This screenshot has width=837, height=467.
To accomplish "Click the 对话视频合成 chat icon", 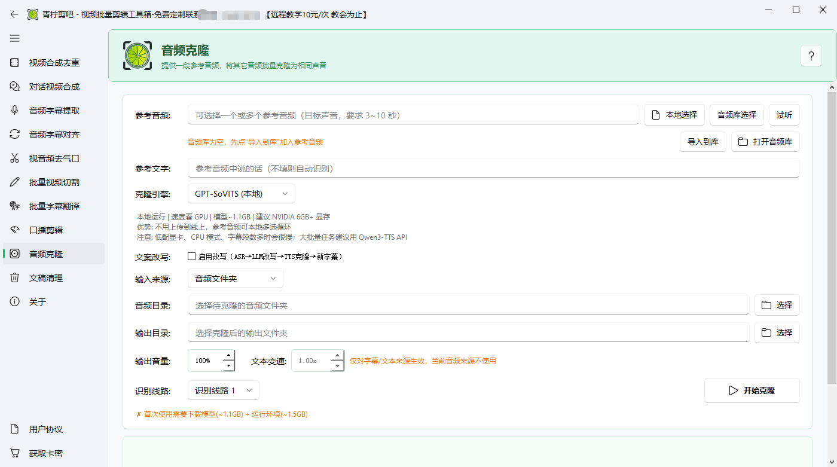I will (15, 87).
